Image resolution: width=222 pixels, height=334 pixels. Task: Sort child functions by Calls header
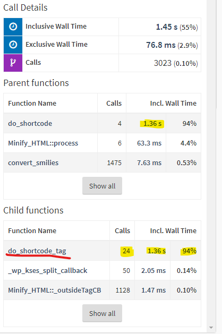122,230
